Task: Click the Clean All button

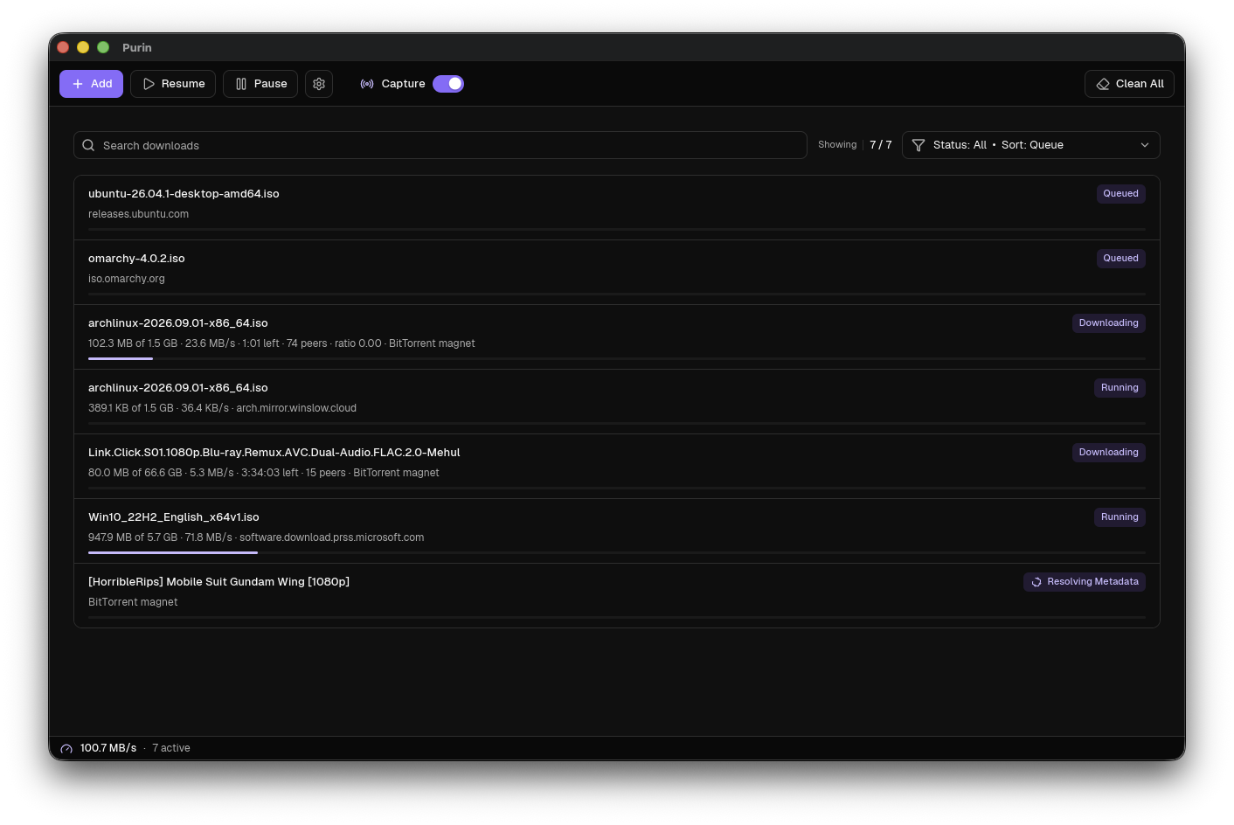Action: pos(1129,84)
